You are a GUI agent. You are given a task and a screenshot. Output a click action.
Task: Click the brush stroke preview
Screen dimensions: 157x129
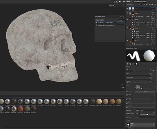[133, 56]
